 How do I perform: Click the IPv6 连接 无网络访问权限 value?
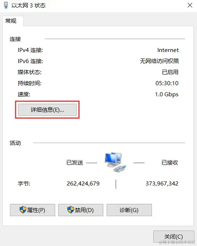[x=159, y=61]
